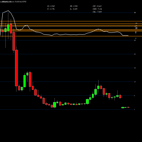This screenshot has width=142, height=142.
Task: Select the OC: 3.41 reading
Action: (97, 6)
